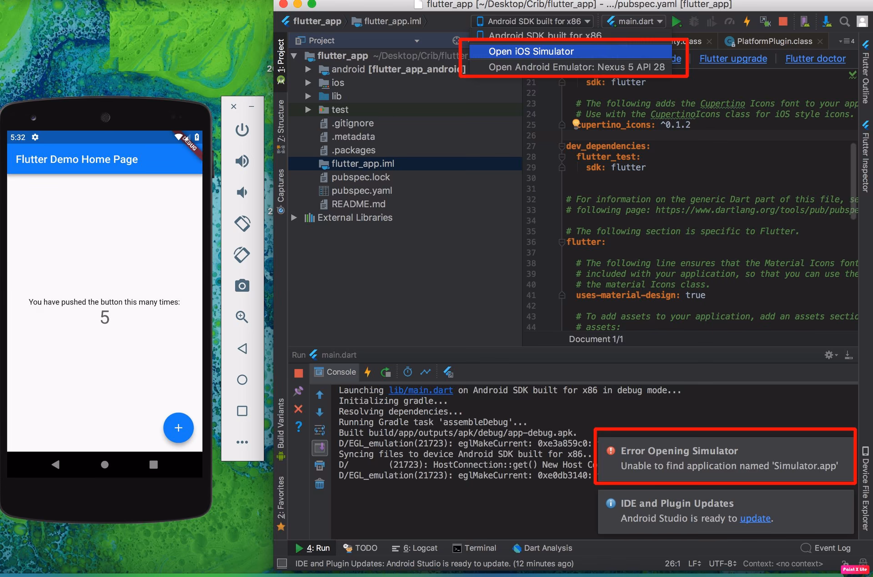Image resolution: width=873 pixels, height=577 pixels.
Task: Click the user account avatar icon
Action: [862, 21]
